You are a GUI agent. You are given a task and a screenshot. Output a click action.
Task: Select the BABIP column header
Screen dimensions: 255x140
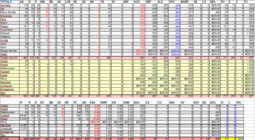click(187, 2)
